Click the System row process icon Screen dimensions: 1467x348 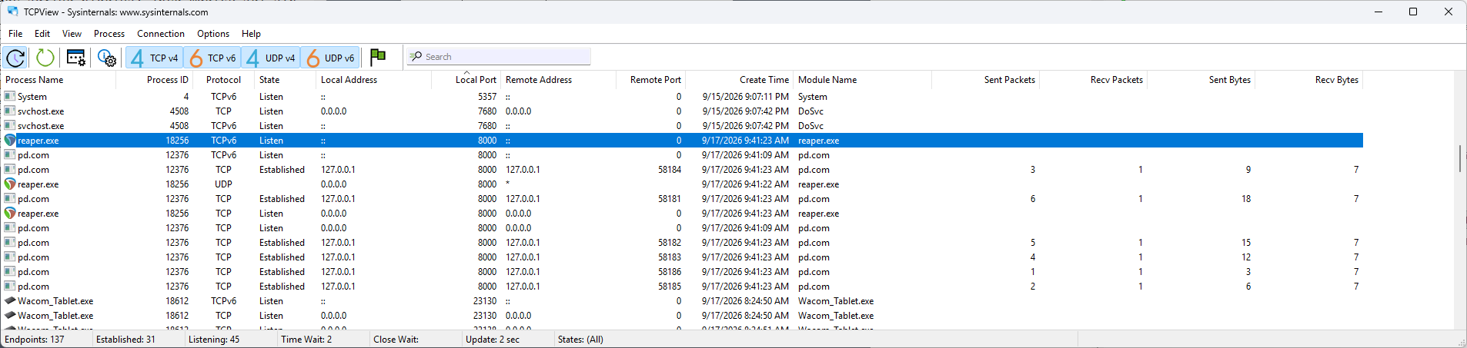click(x=9, y=97)
